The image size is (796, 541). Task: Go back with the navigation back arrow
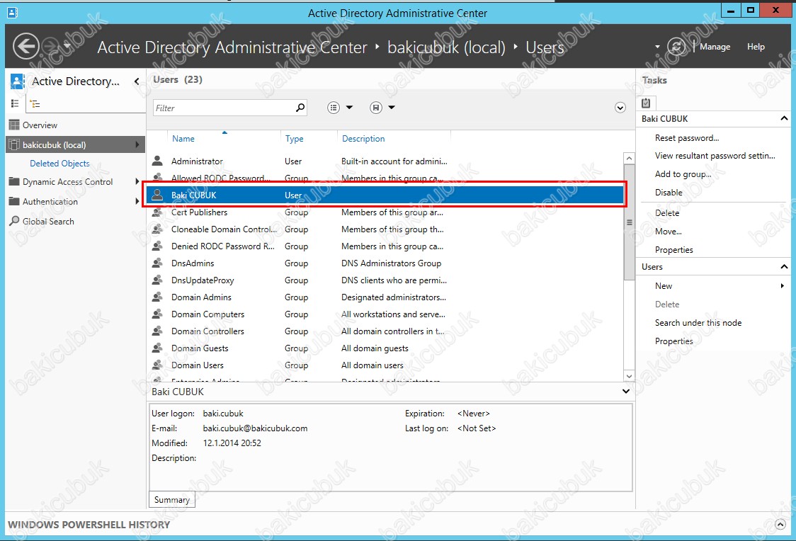coord(26,47)
